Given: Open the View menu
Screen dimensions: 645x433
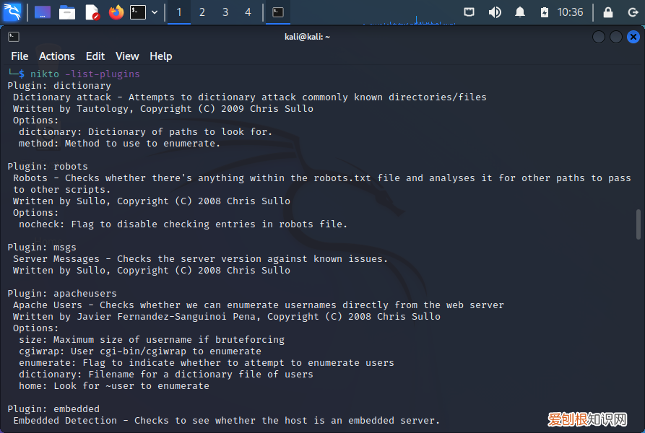Looking at the screenshot, I should (x=127, y=56).
